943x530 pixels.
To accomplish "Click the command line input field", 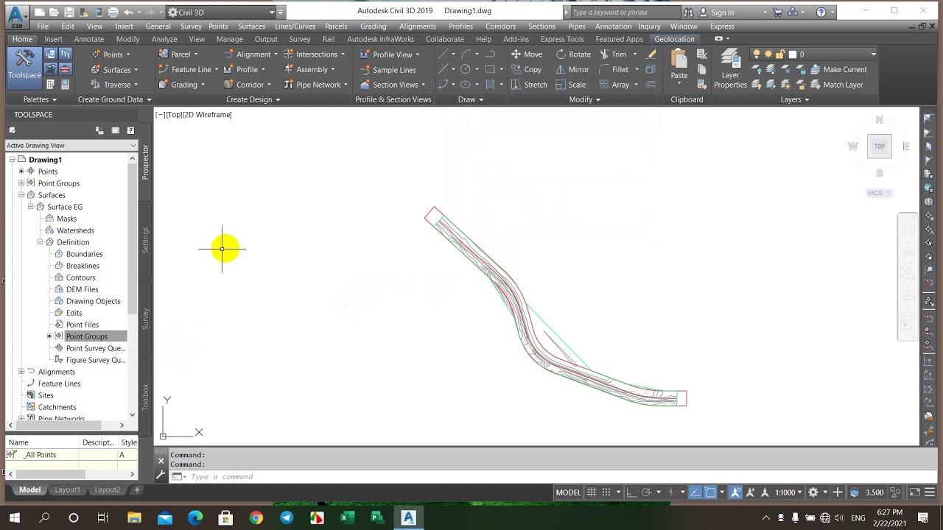I will tap(545, 476).
